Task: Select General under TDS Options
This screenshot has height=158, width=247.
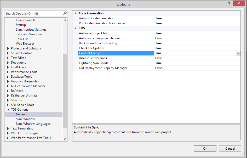Action: 21,114
